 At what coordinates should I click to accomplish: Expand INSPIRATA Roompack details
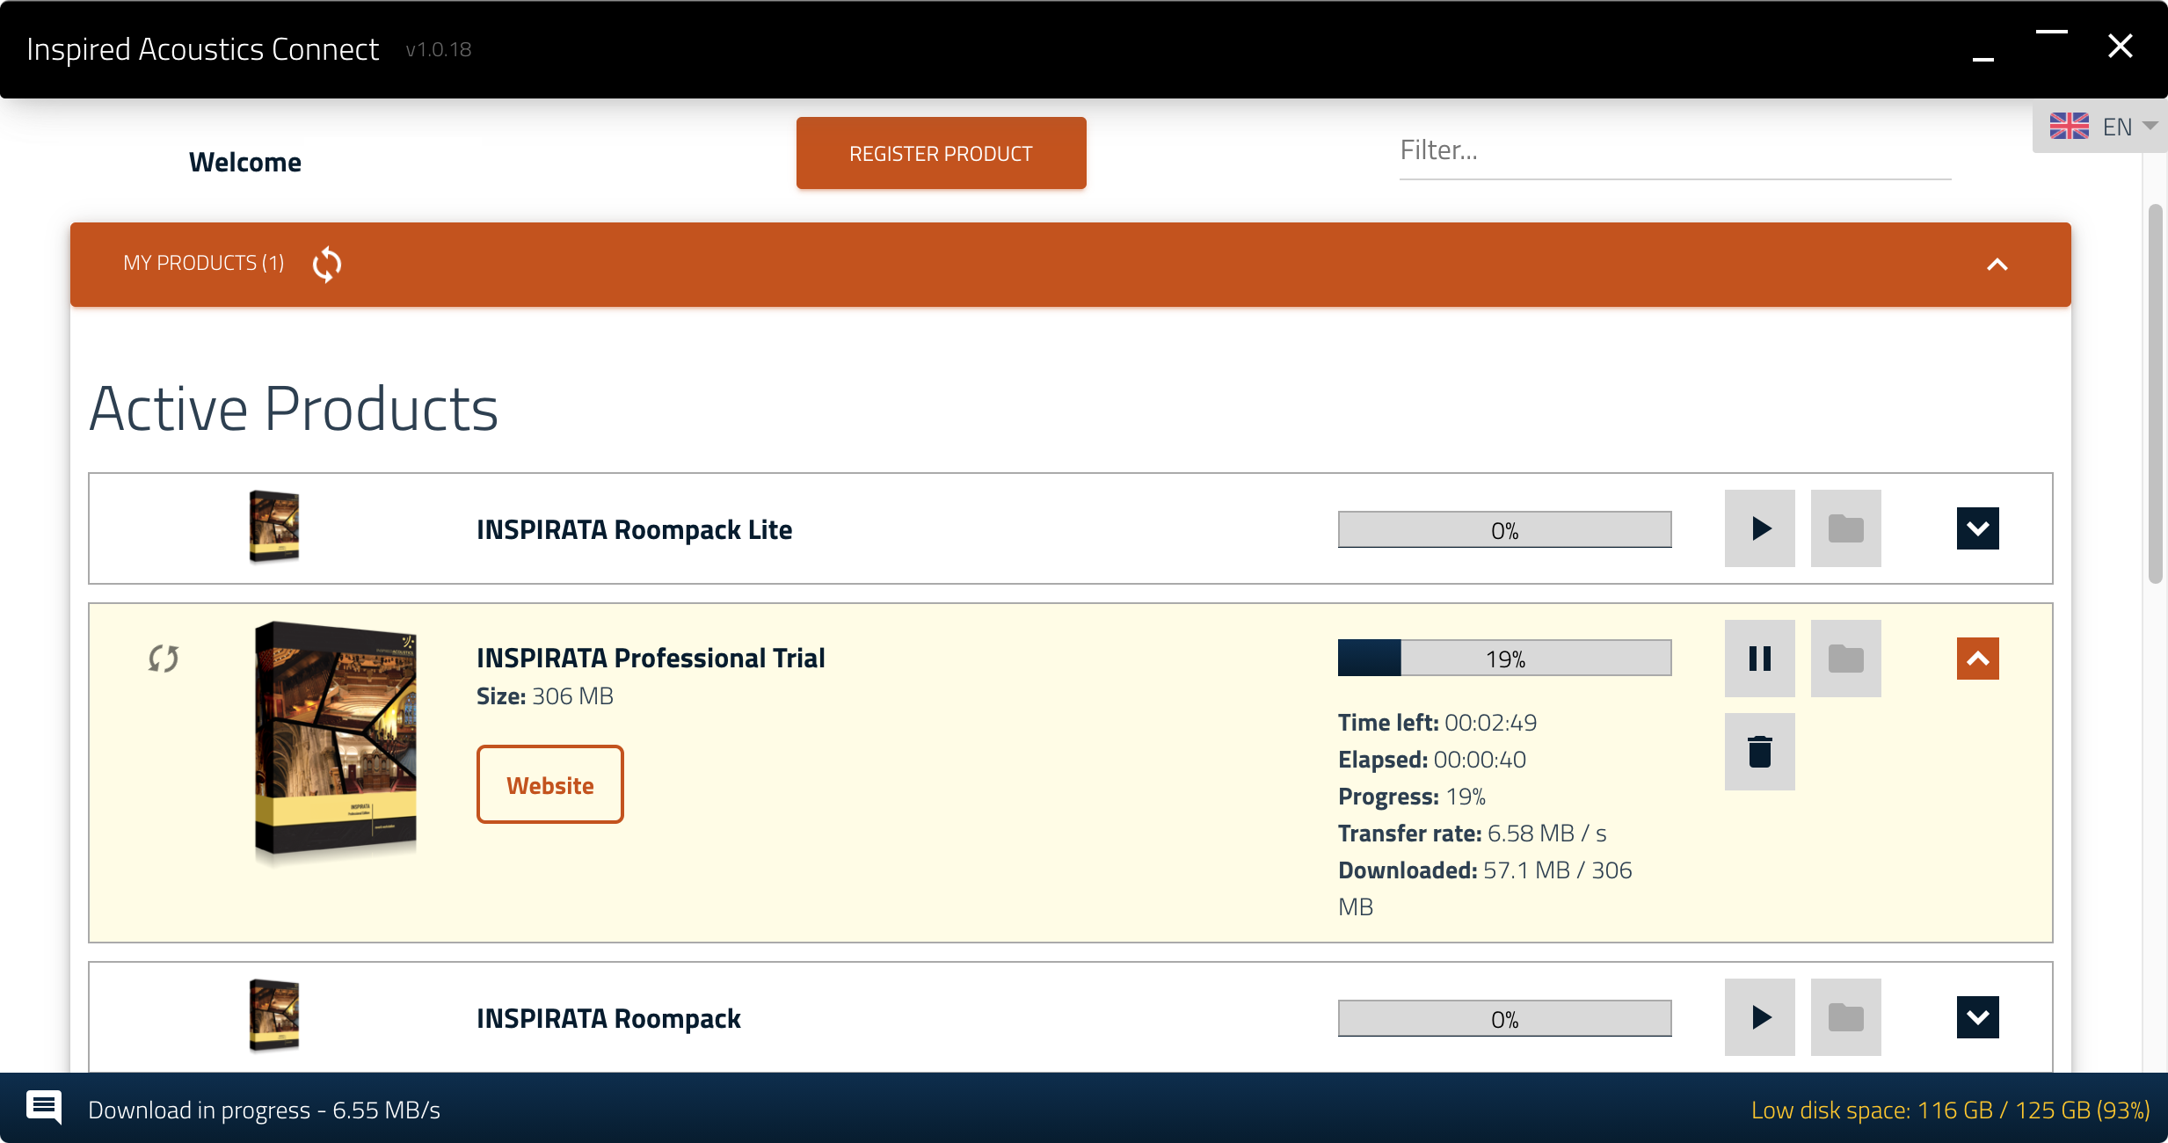1978,1017
